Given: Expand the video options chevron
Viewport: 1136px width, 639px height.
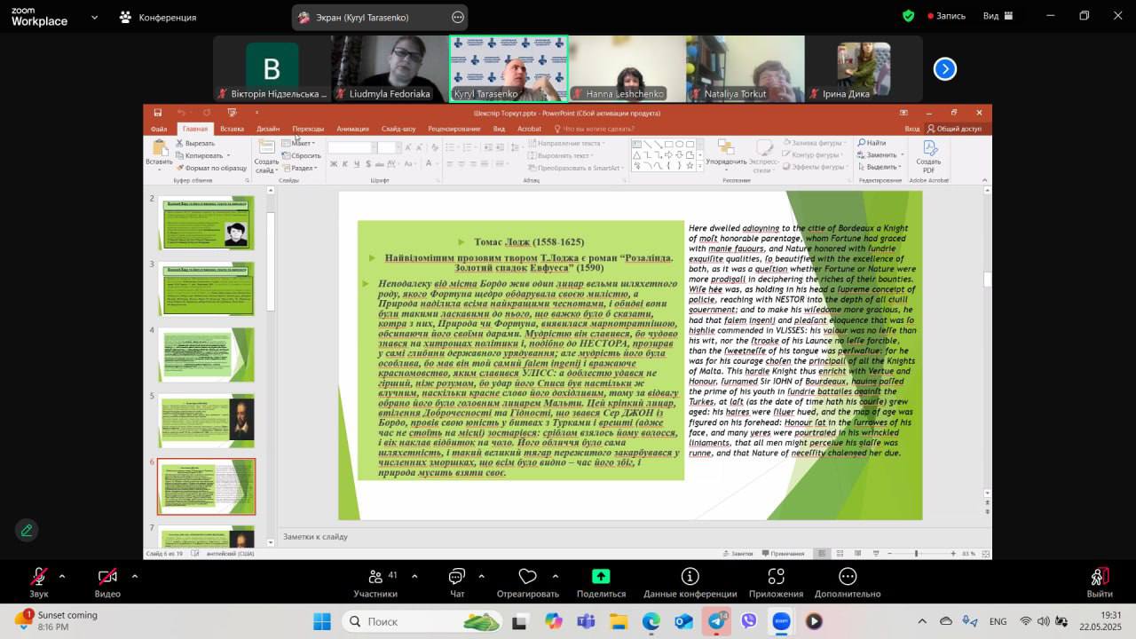Looking at the screenshot, I should pyautogui.click(x=135, y=576).
